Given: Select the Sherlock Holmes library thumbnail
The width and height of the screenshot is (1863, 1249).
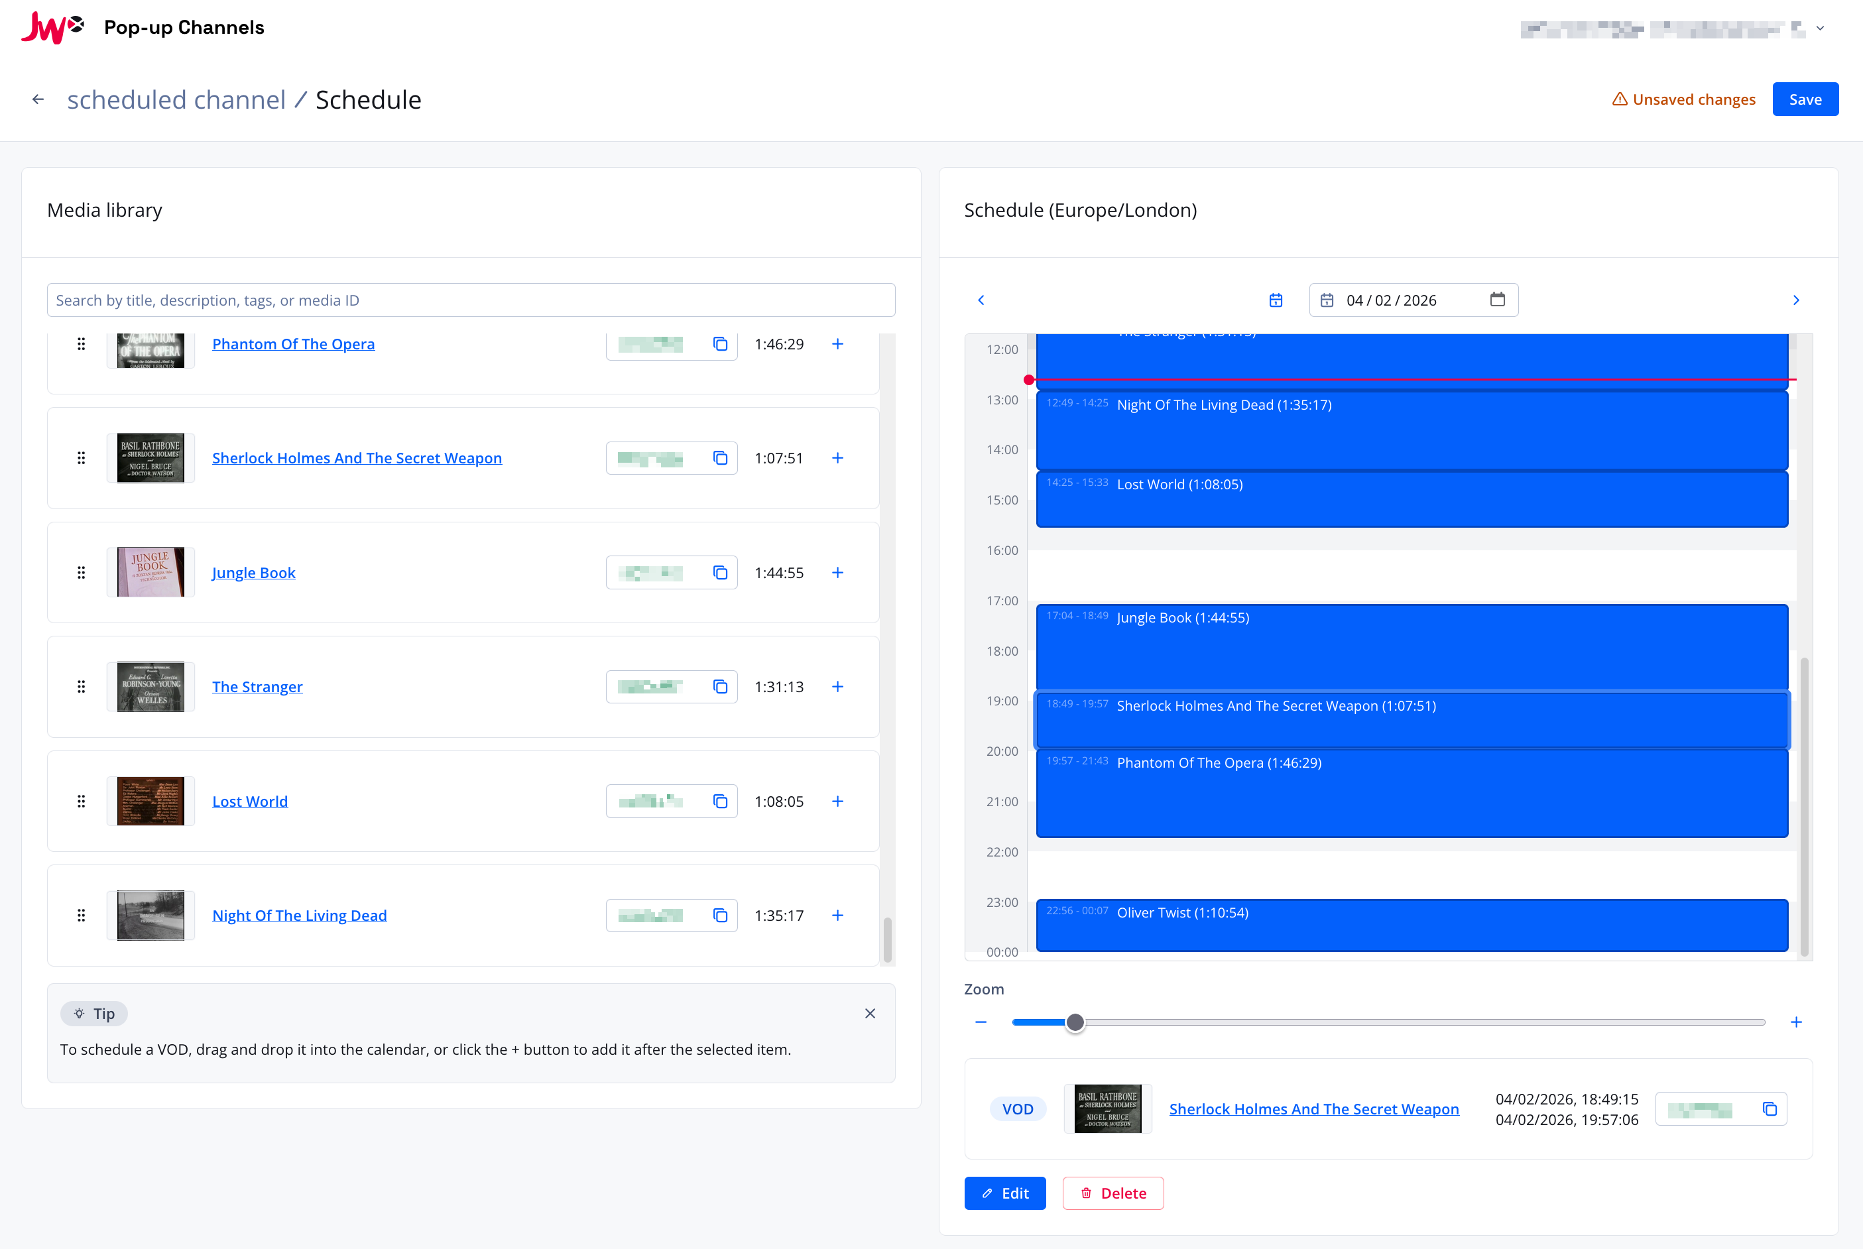Looking at the screenshot, I should [150, 458].
